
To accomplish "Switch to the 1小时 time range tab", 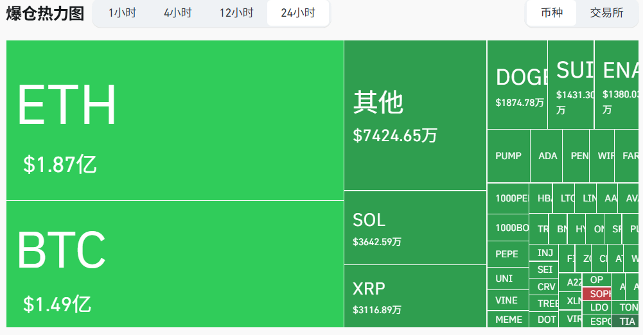I will [x=122, y=13].
